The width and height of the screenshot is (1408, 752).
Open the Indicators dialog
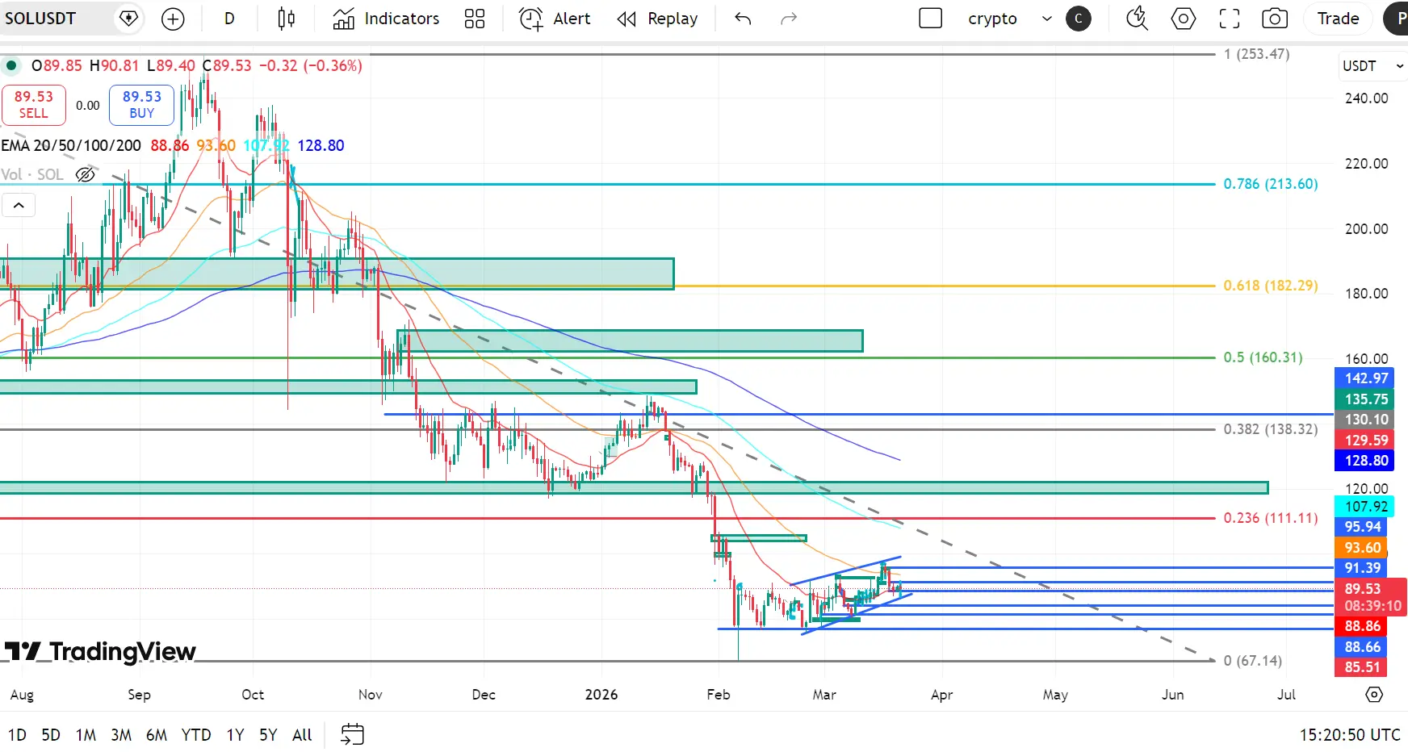(386, 19)
